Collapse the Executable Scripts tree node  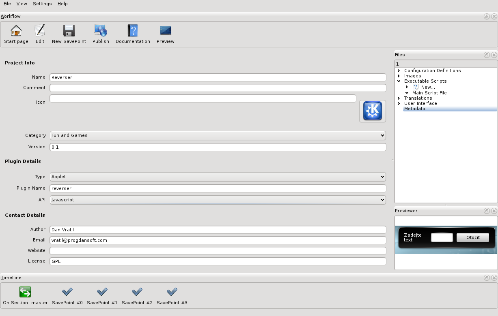[x=399, y=81]
